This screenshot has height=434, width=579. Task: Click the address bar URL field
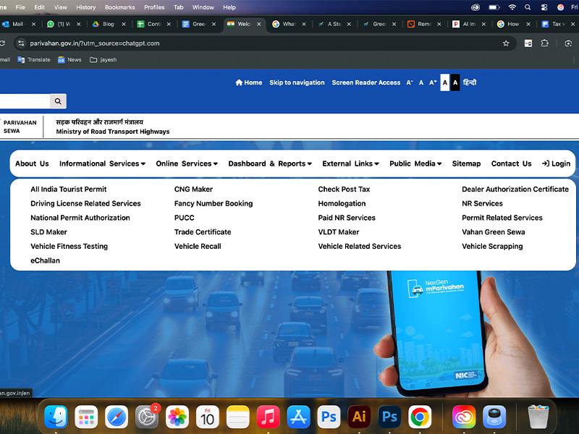(109, 43)
